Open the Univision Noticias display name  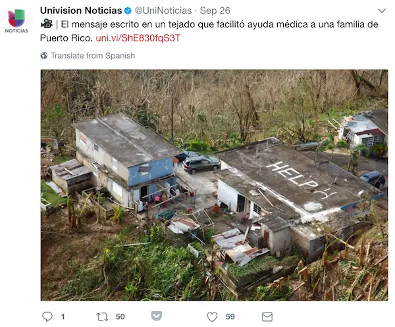coord(81,11)
